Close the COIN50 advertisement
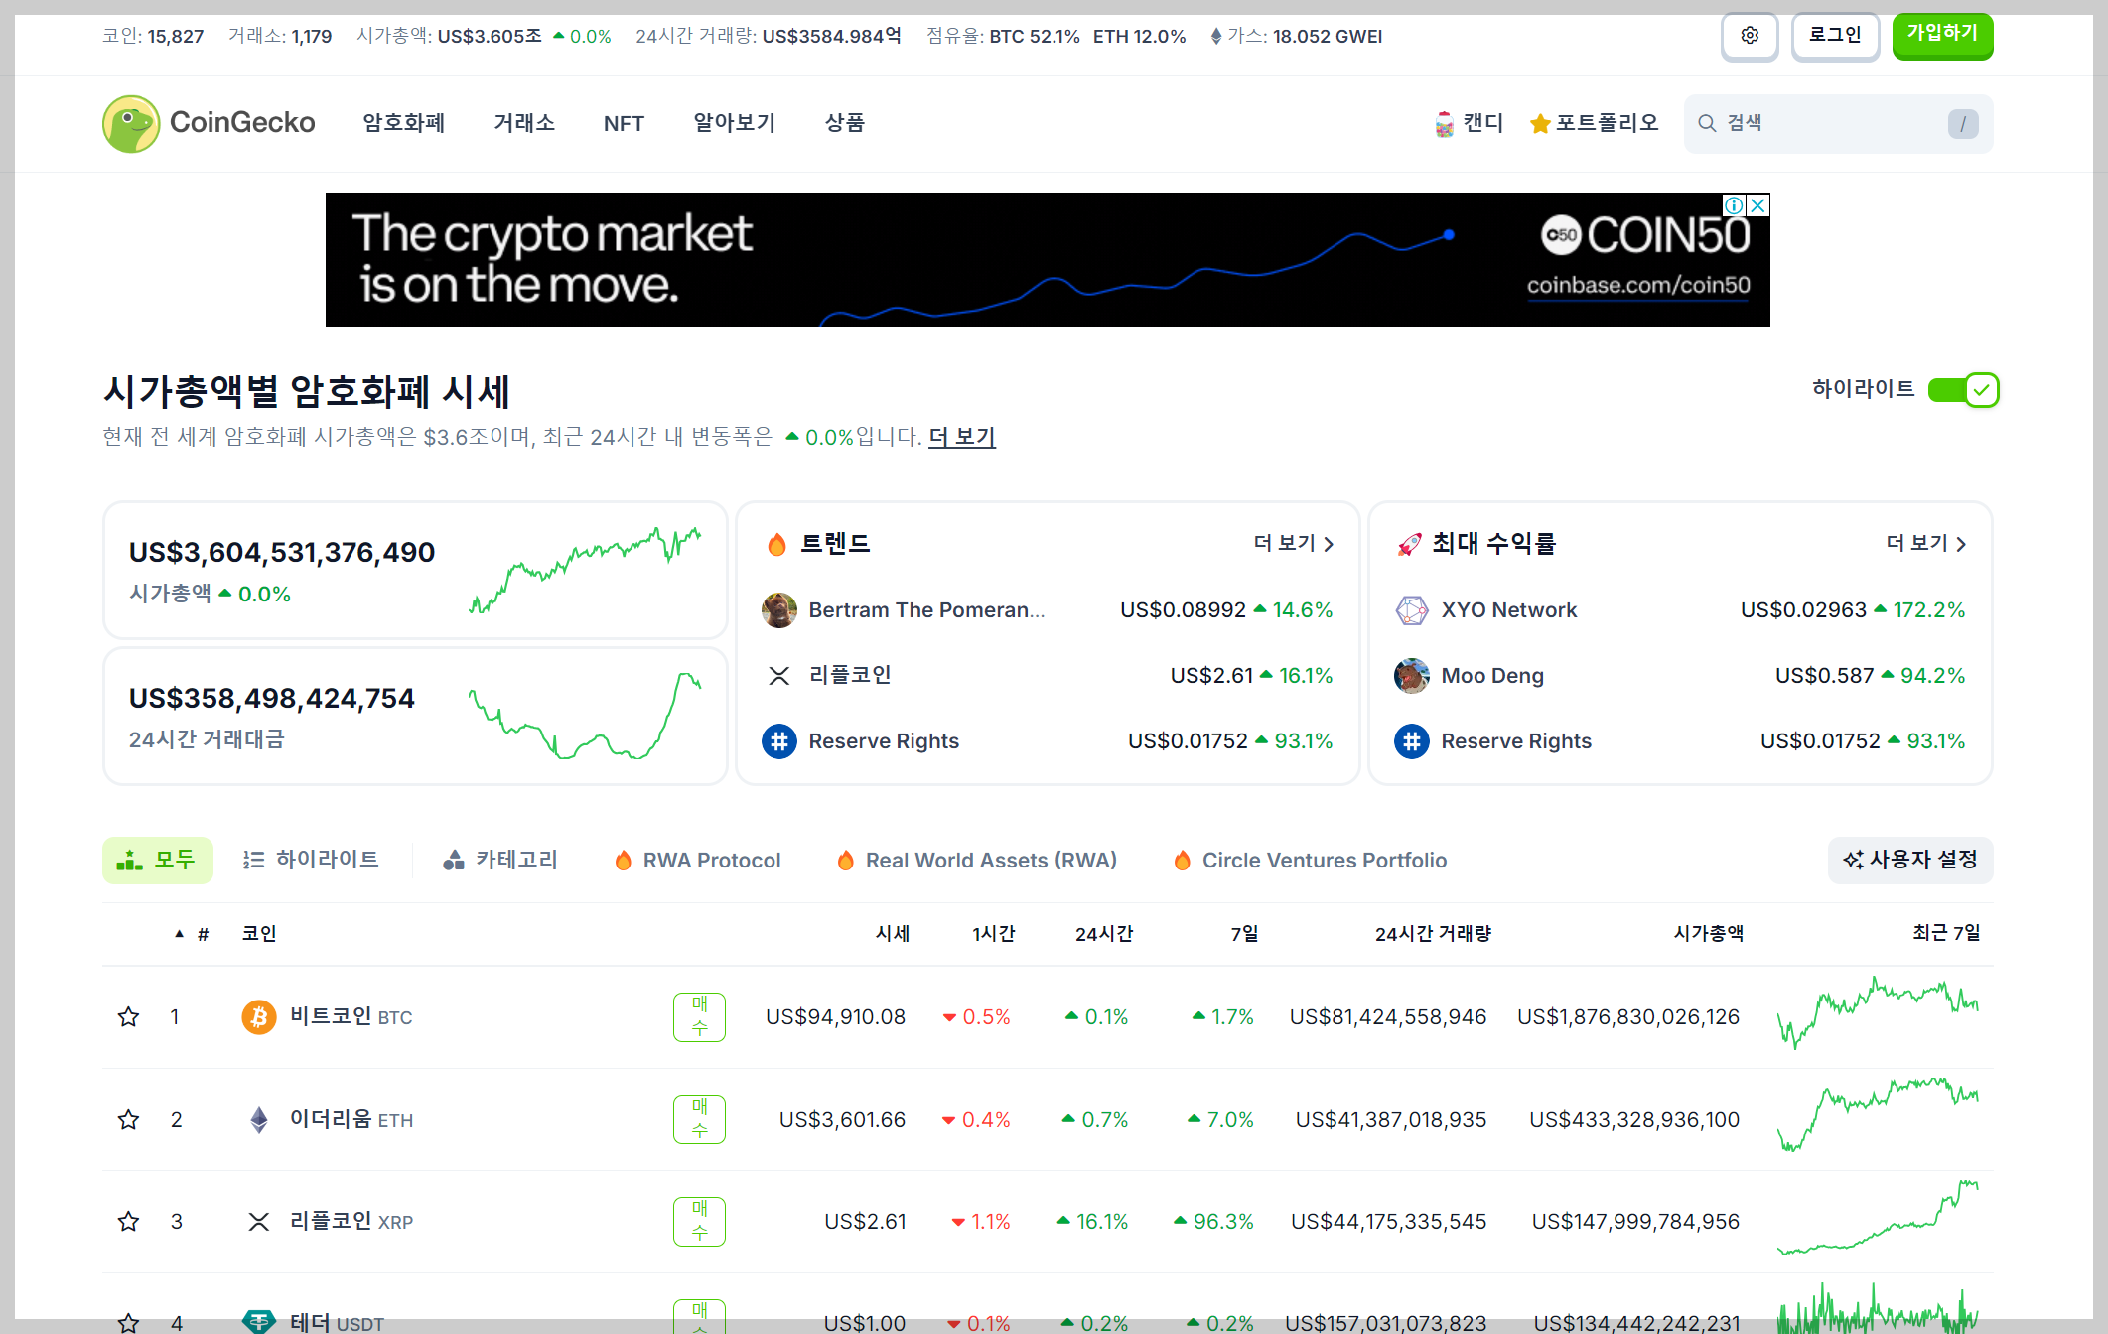Viewport: 2108px width, 1334px height. [1757, 205]
